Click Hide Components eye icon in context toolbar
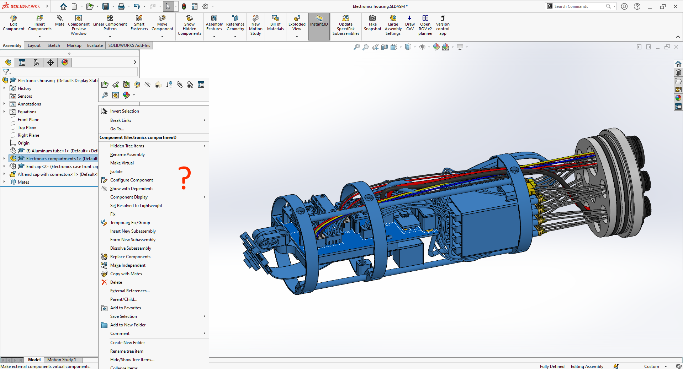The image size is (683, 369). pos(148,85)
